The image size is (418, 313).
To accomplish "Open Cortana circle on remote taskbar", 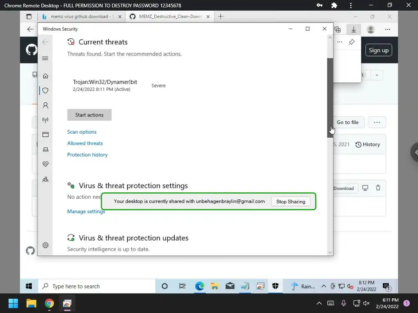I will coord(165,286).
